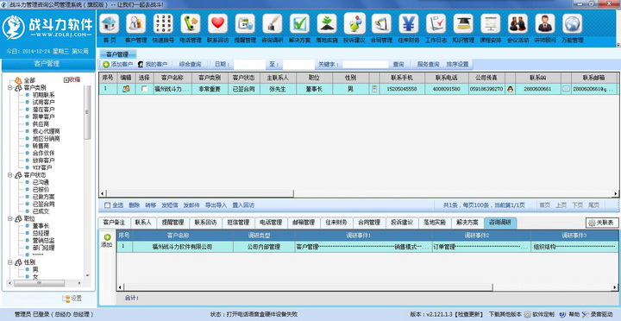Open 落地实施 sprout icon
The height and width of the screenshot is (321, 621).
pyautogui.click(x=327, y=24)
